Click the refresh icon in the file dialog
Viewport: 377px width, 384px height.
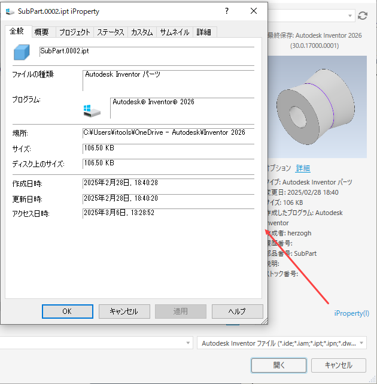pyautogui.click(x=362, y=16)
